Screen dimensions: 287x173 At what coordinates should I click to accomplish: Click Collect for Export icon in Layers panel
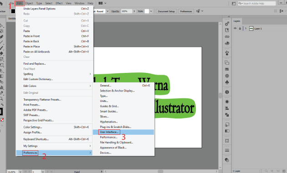[x=261, y=171]
